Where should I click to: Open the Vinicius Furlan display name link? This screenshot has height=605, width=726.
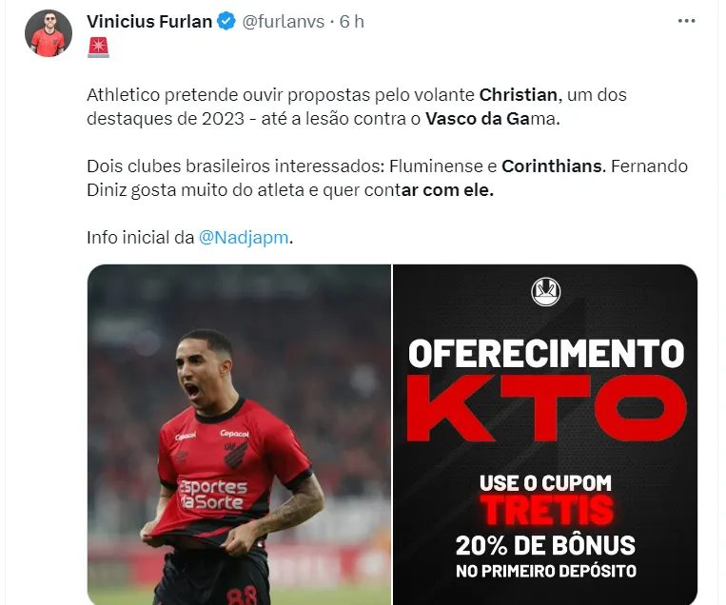coord(149,22)
